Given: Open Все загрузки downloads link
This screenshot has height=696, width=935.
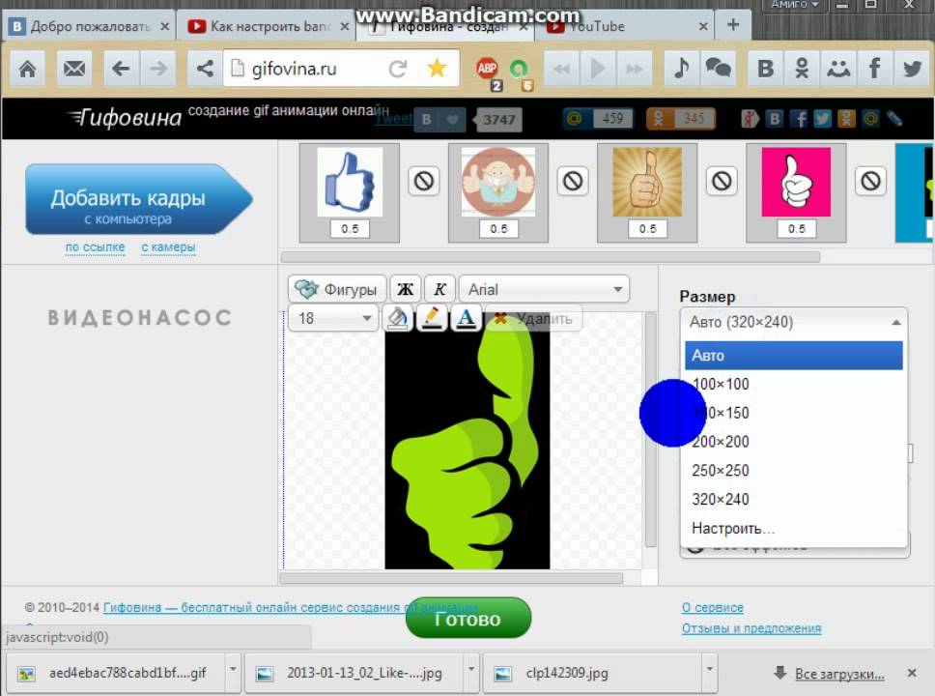Looking at the screenshot, I should click(839, 674).
